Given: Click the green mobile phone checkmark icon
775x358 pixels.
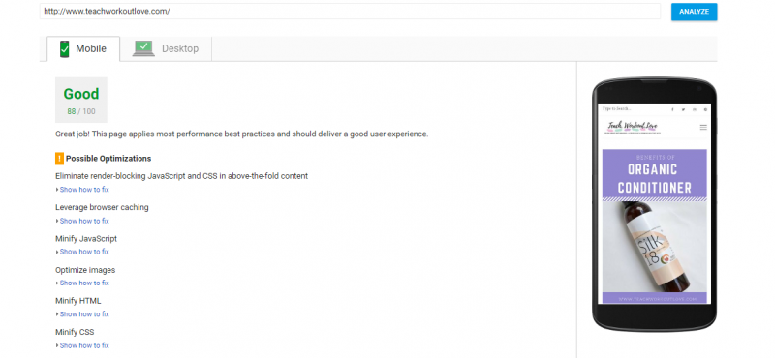Looking at the screenshot, I should point(64,49).
